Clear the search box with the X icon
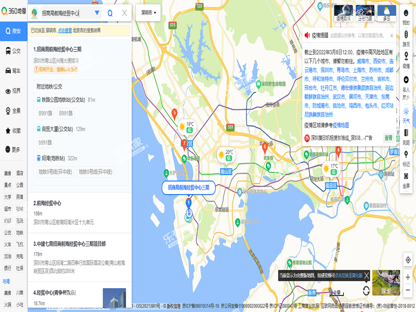 point(124,13)
